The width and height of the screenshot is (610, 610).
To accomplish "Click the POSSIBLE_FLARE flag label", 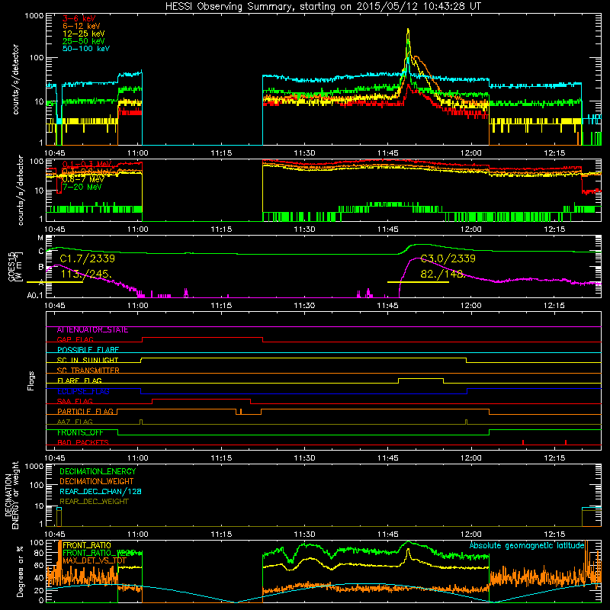I will pyautogui.click(x=88, y=350).
